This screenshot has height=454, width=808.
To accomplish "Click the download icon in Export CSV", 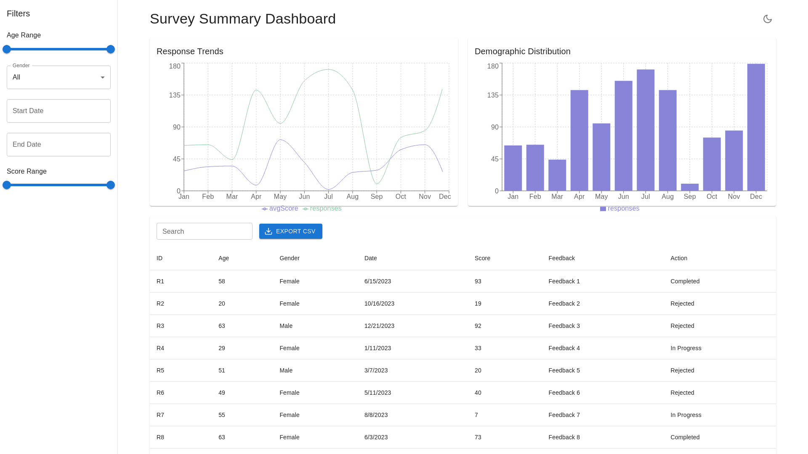I will 268,231.
